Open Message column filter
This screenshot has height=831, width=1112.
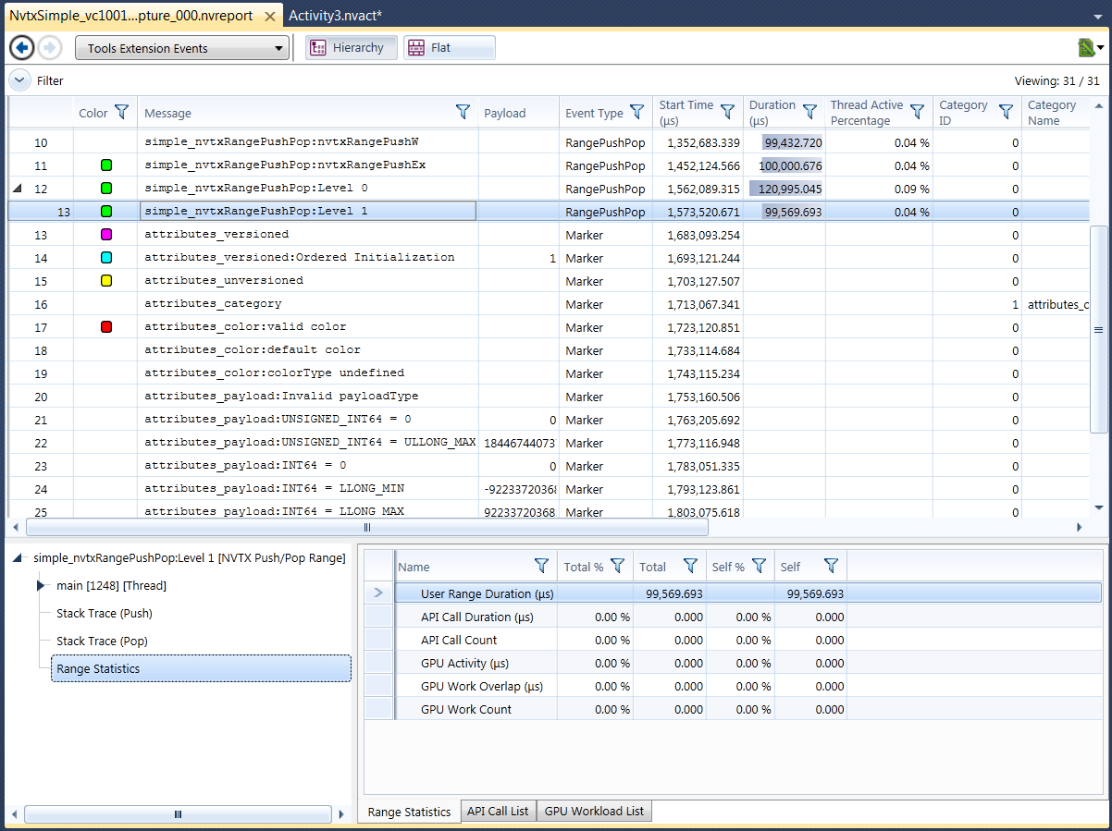tap(463, 113)
